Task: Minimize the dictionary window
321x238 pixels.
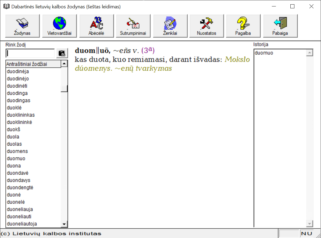Action: tap(274, 6)
